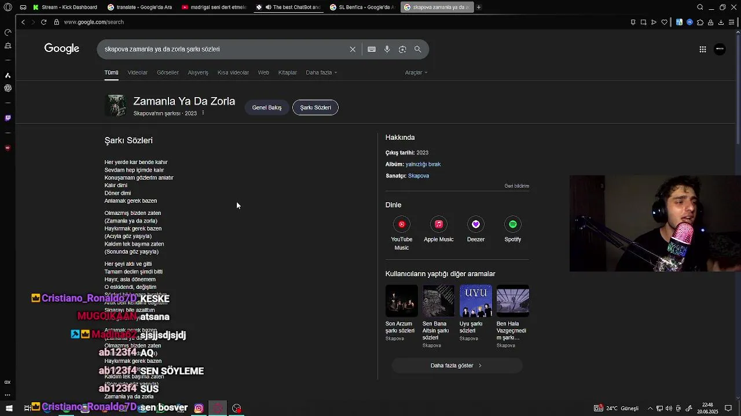Image resolution: width=741 pixels, height=416 pixels.
Task: Search by image using Google Lens
Action: click(x=402, y=49)
